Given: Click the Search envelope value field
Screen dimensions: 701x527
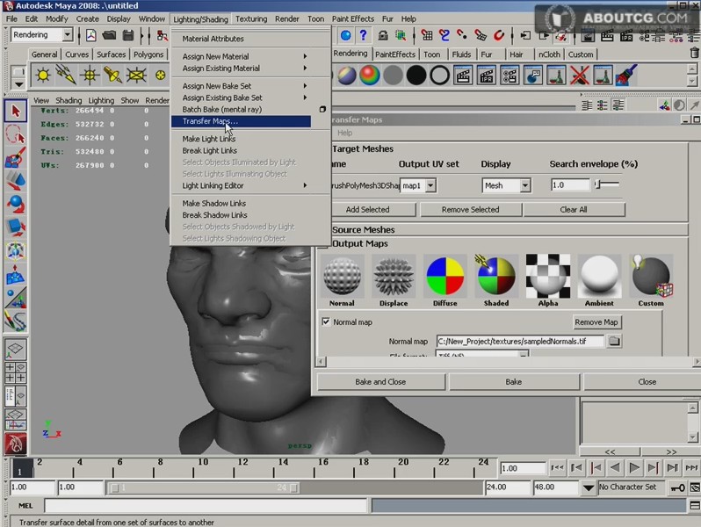Looking at the screenshot, I should [x=570, y=184].
